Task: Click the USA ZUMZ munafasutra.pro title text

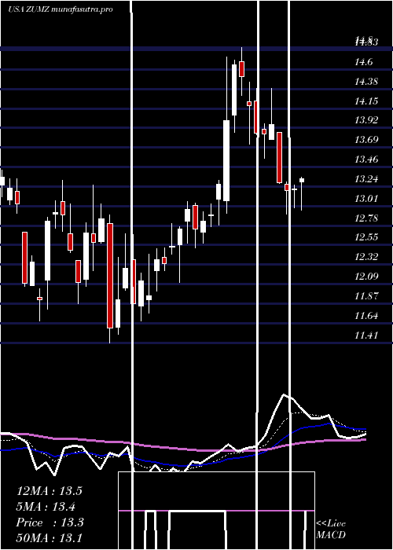Action: pos(61,9)
